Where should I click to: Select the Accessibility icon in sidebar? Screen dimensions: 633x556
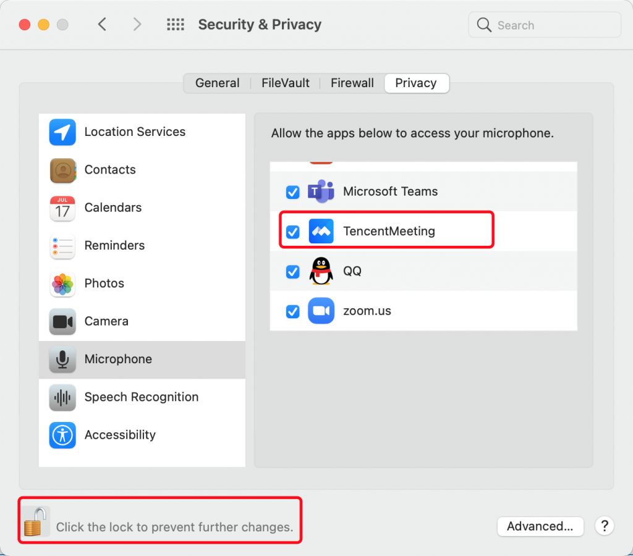click(x=62, y=435)
